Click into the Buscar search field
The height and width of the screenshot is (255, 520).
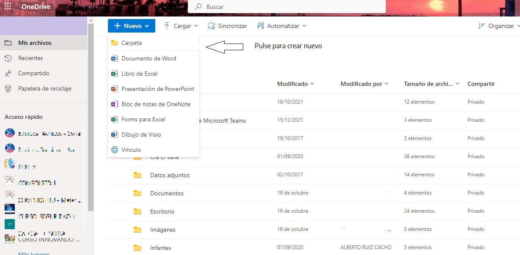click(x=287, y=7)
